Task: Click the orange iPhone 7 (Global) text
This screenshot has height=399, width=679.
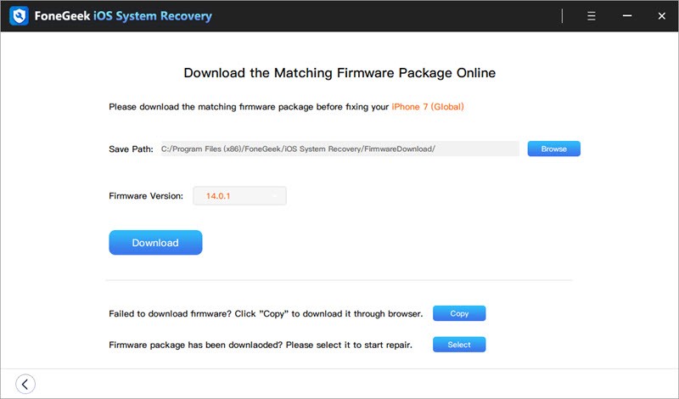Action: point(428,107)
